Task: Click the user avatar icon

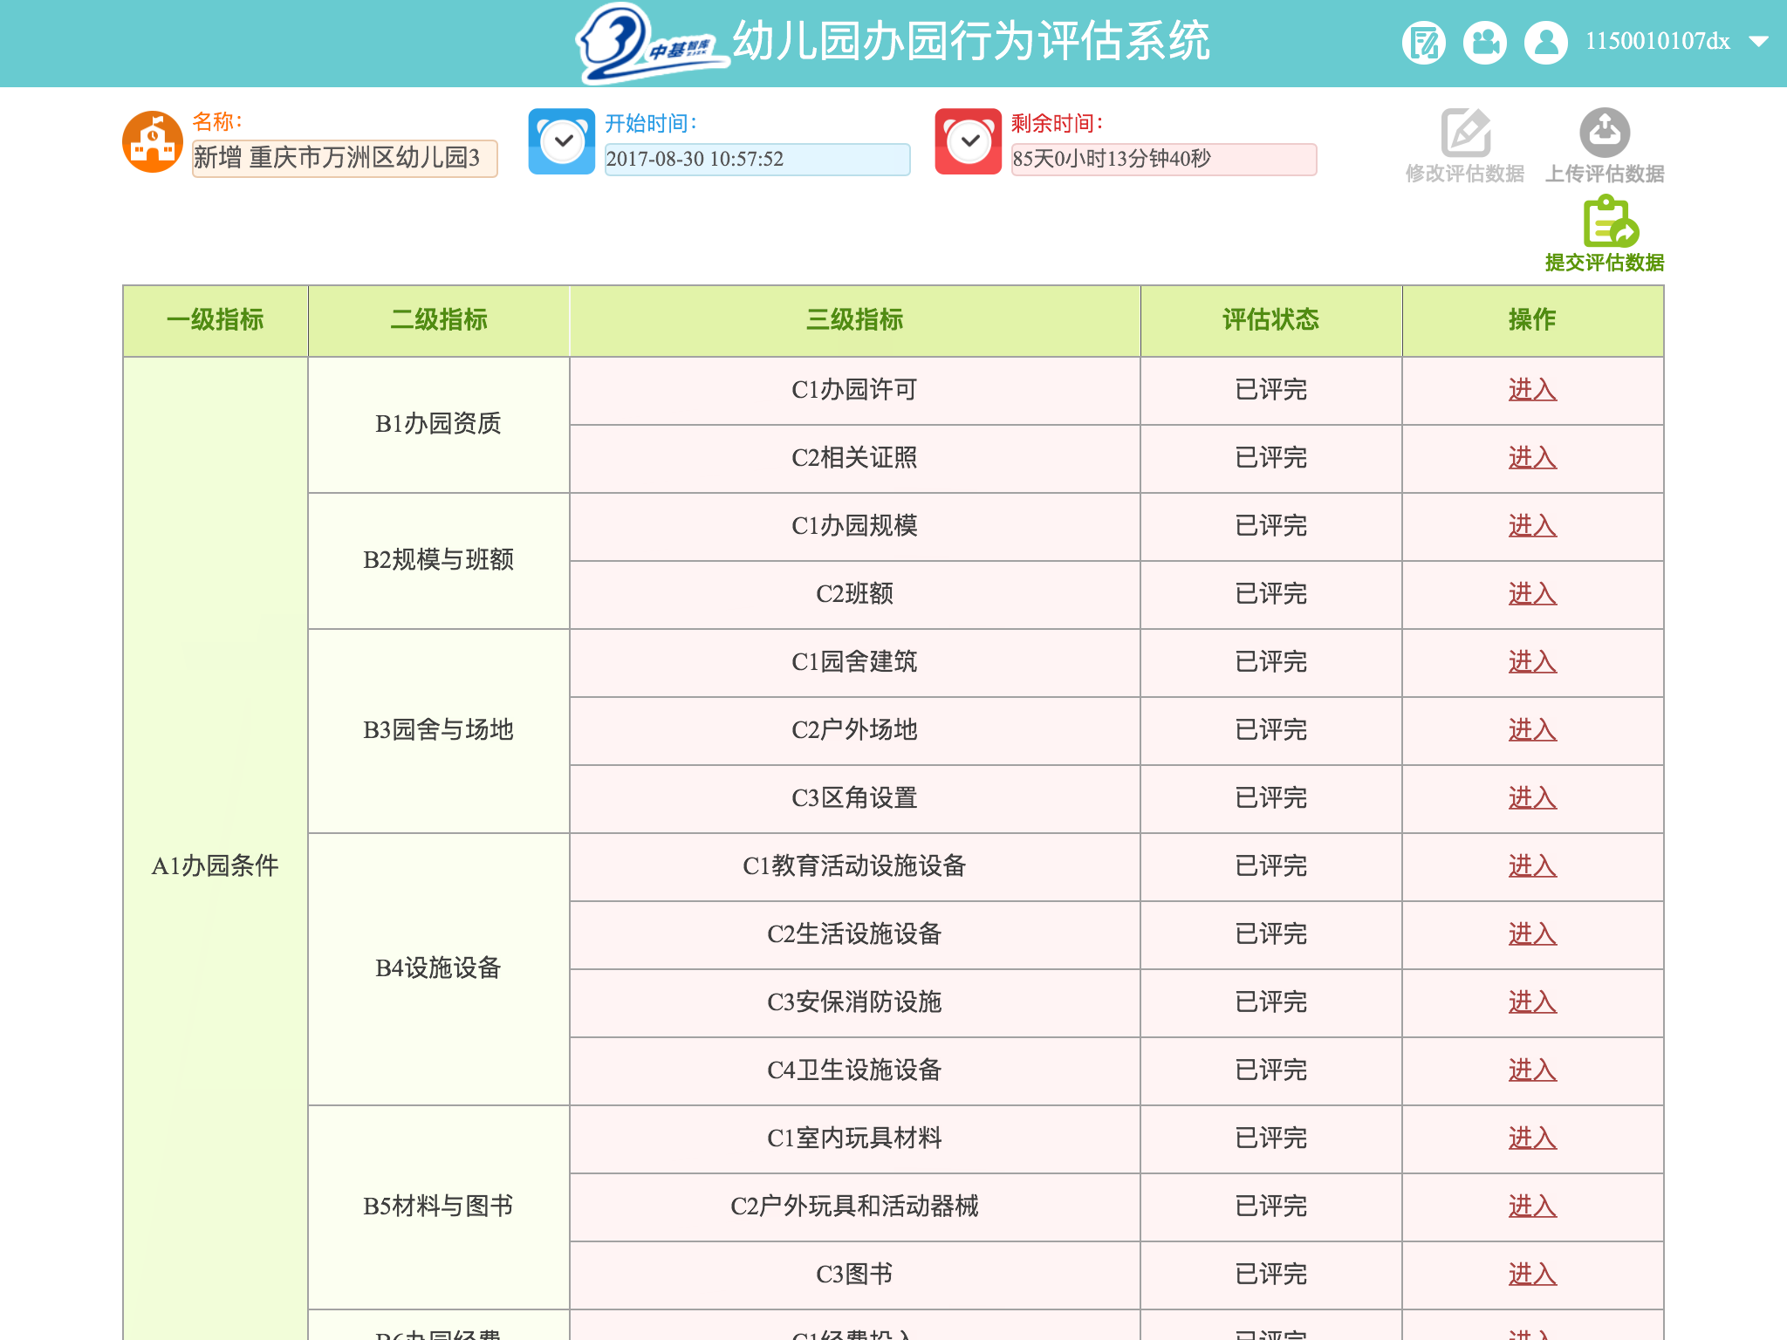Action: pos(1546,42)
